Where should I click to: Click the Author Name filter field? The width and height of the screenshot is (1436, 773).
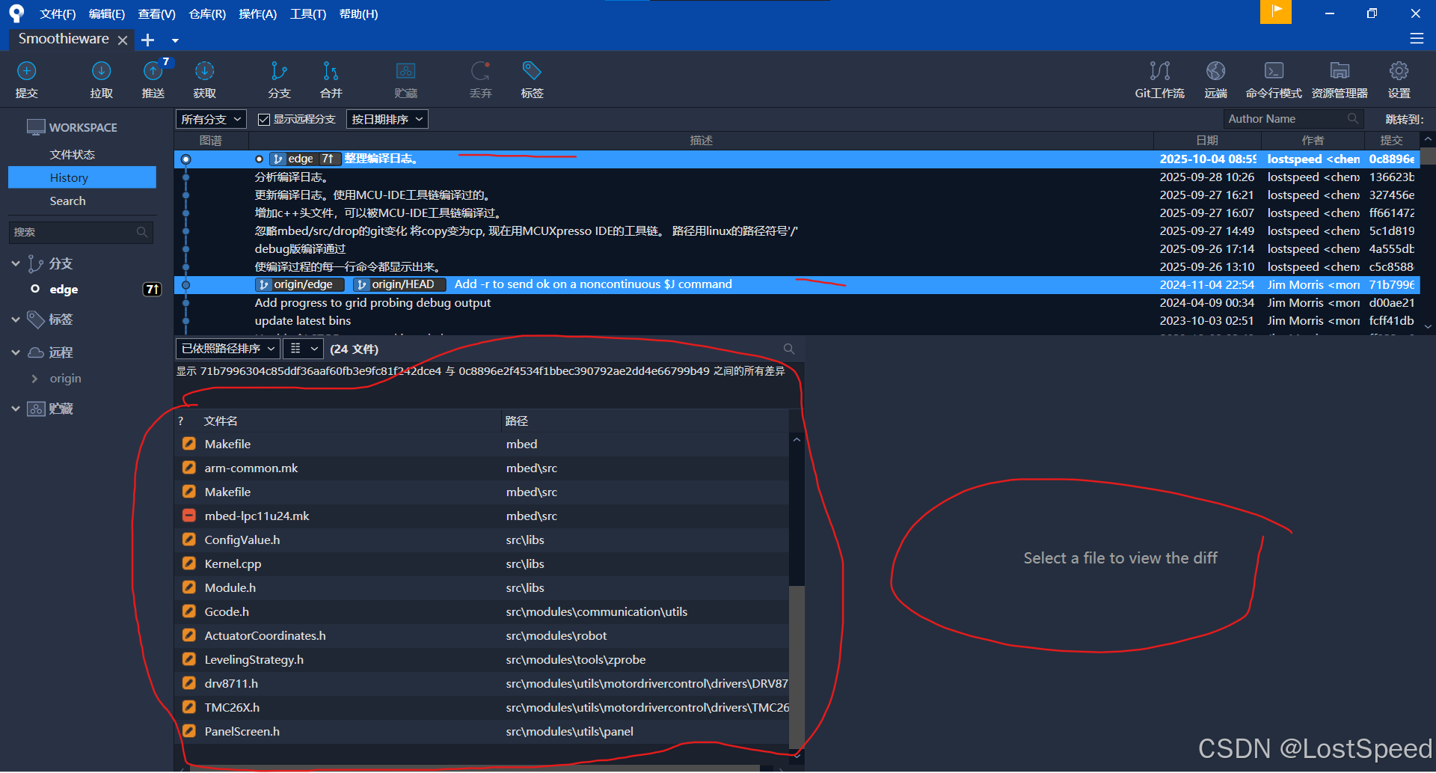tap(1294, 119)
